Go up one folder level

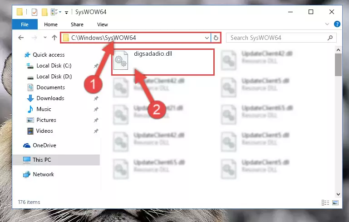(54, 38)
